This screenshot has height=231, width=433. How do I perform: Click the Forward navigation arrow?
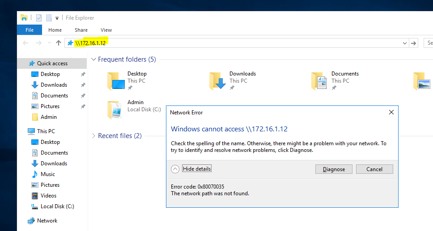tap(39, 43)
